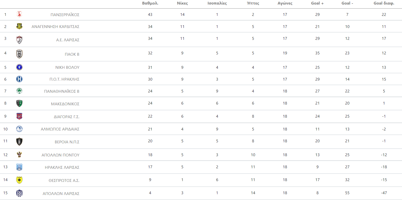
Task: Open the ΑΛΜΩΠΟΣ ΑΡΙΔΑΙΑΣ team name
Action: pos(60,129)
